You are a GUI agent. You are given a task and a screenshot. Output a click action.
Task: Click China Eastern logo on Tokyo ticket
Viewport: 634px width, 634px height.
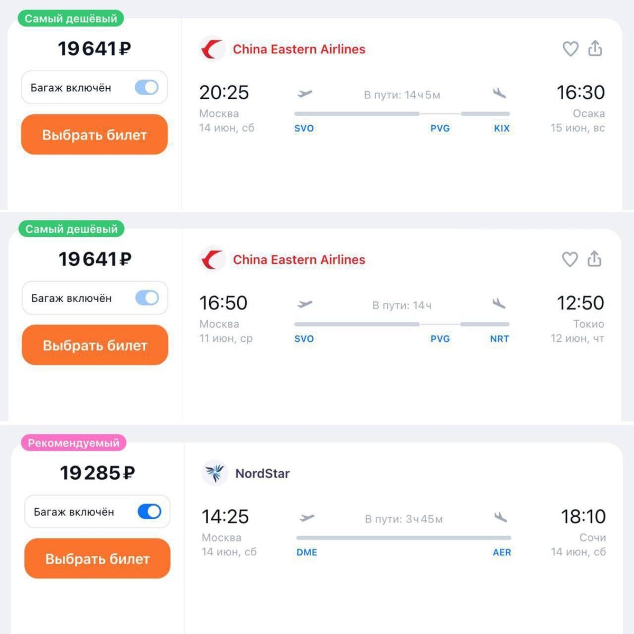[212, 259]
